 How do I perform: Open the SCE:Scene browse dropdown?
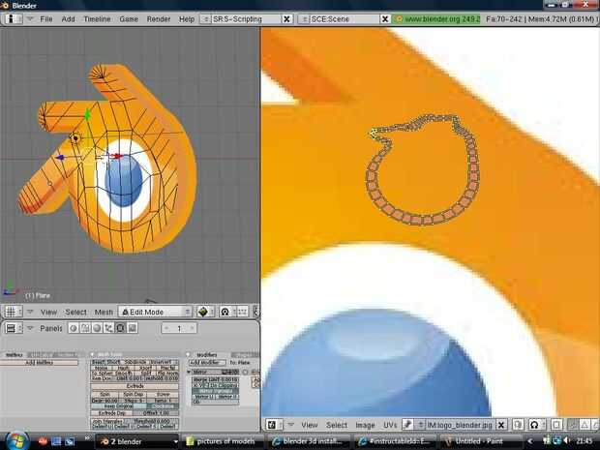304,18
